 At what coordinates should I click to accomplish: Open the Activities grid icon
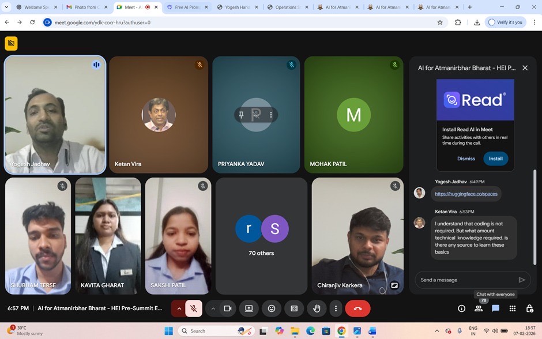tap(512, 308)
